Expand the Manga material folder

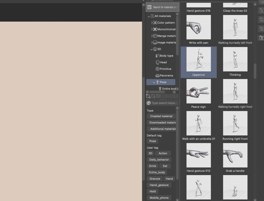[152, 36]
